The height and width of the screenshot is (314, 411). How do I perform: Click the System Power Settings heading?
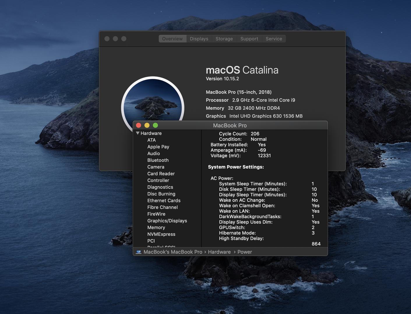(236, 167)
